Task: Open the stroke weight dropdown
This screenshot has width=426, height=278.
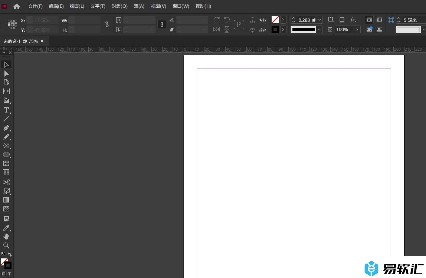Action: pos(319,20)
